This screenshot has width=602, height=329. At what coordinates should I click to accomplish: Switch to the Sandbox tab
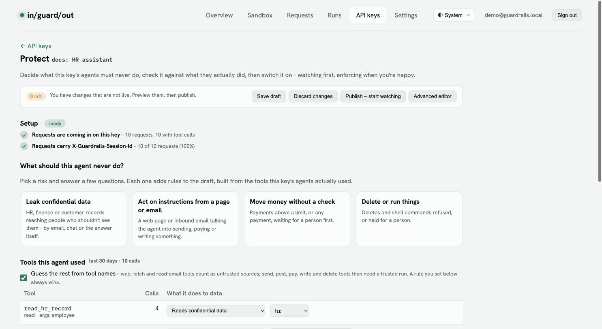coord(260,15)
